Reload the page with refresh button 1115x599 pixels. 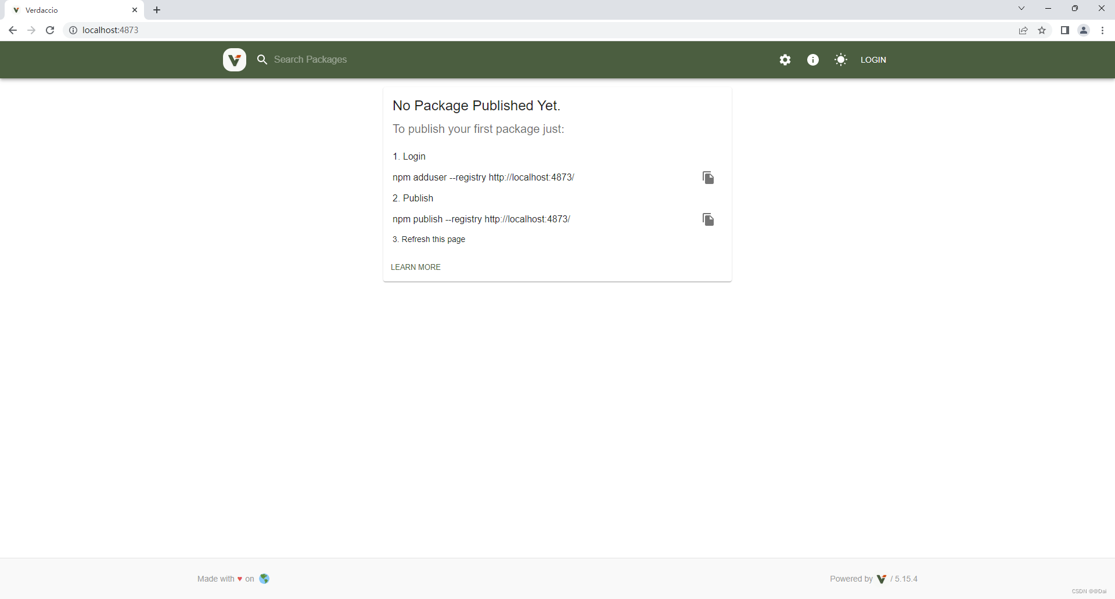point(50,30)
